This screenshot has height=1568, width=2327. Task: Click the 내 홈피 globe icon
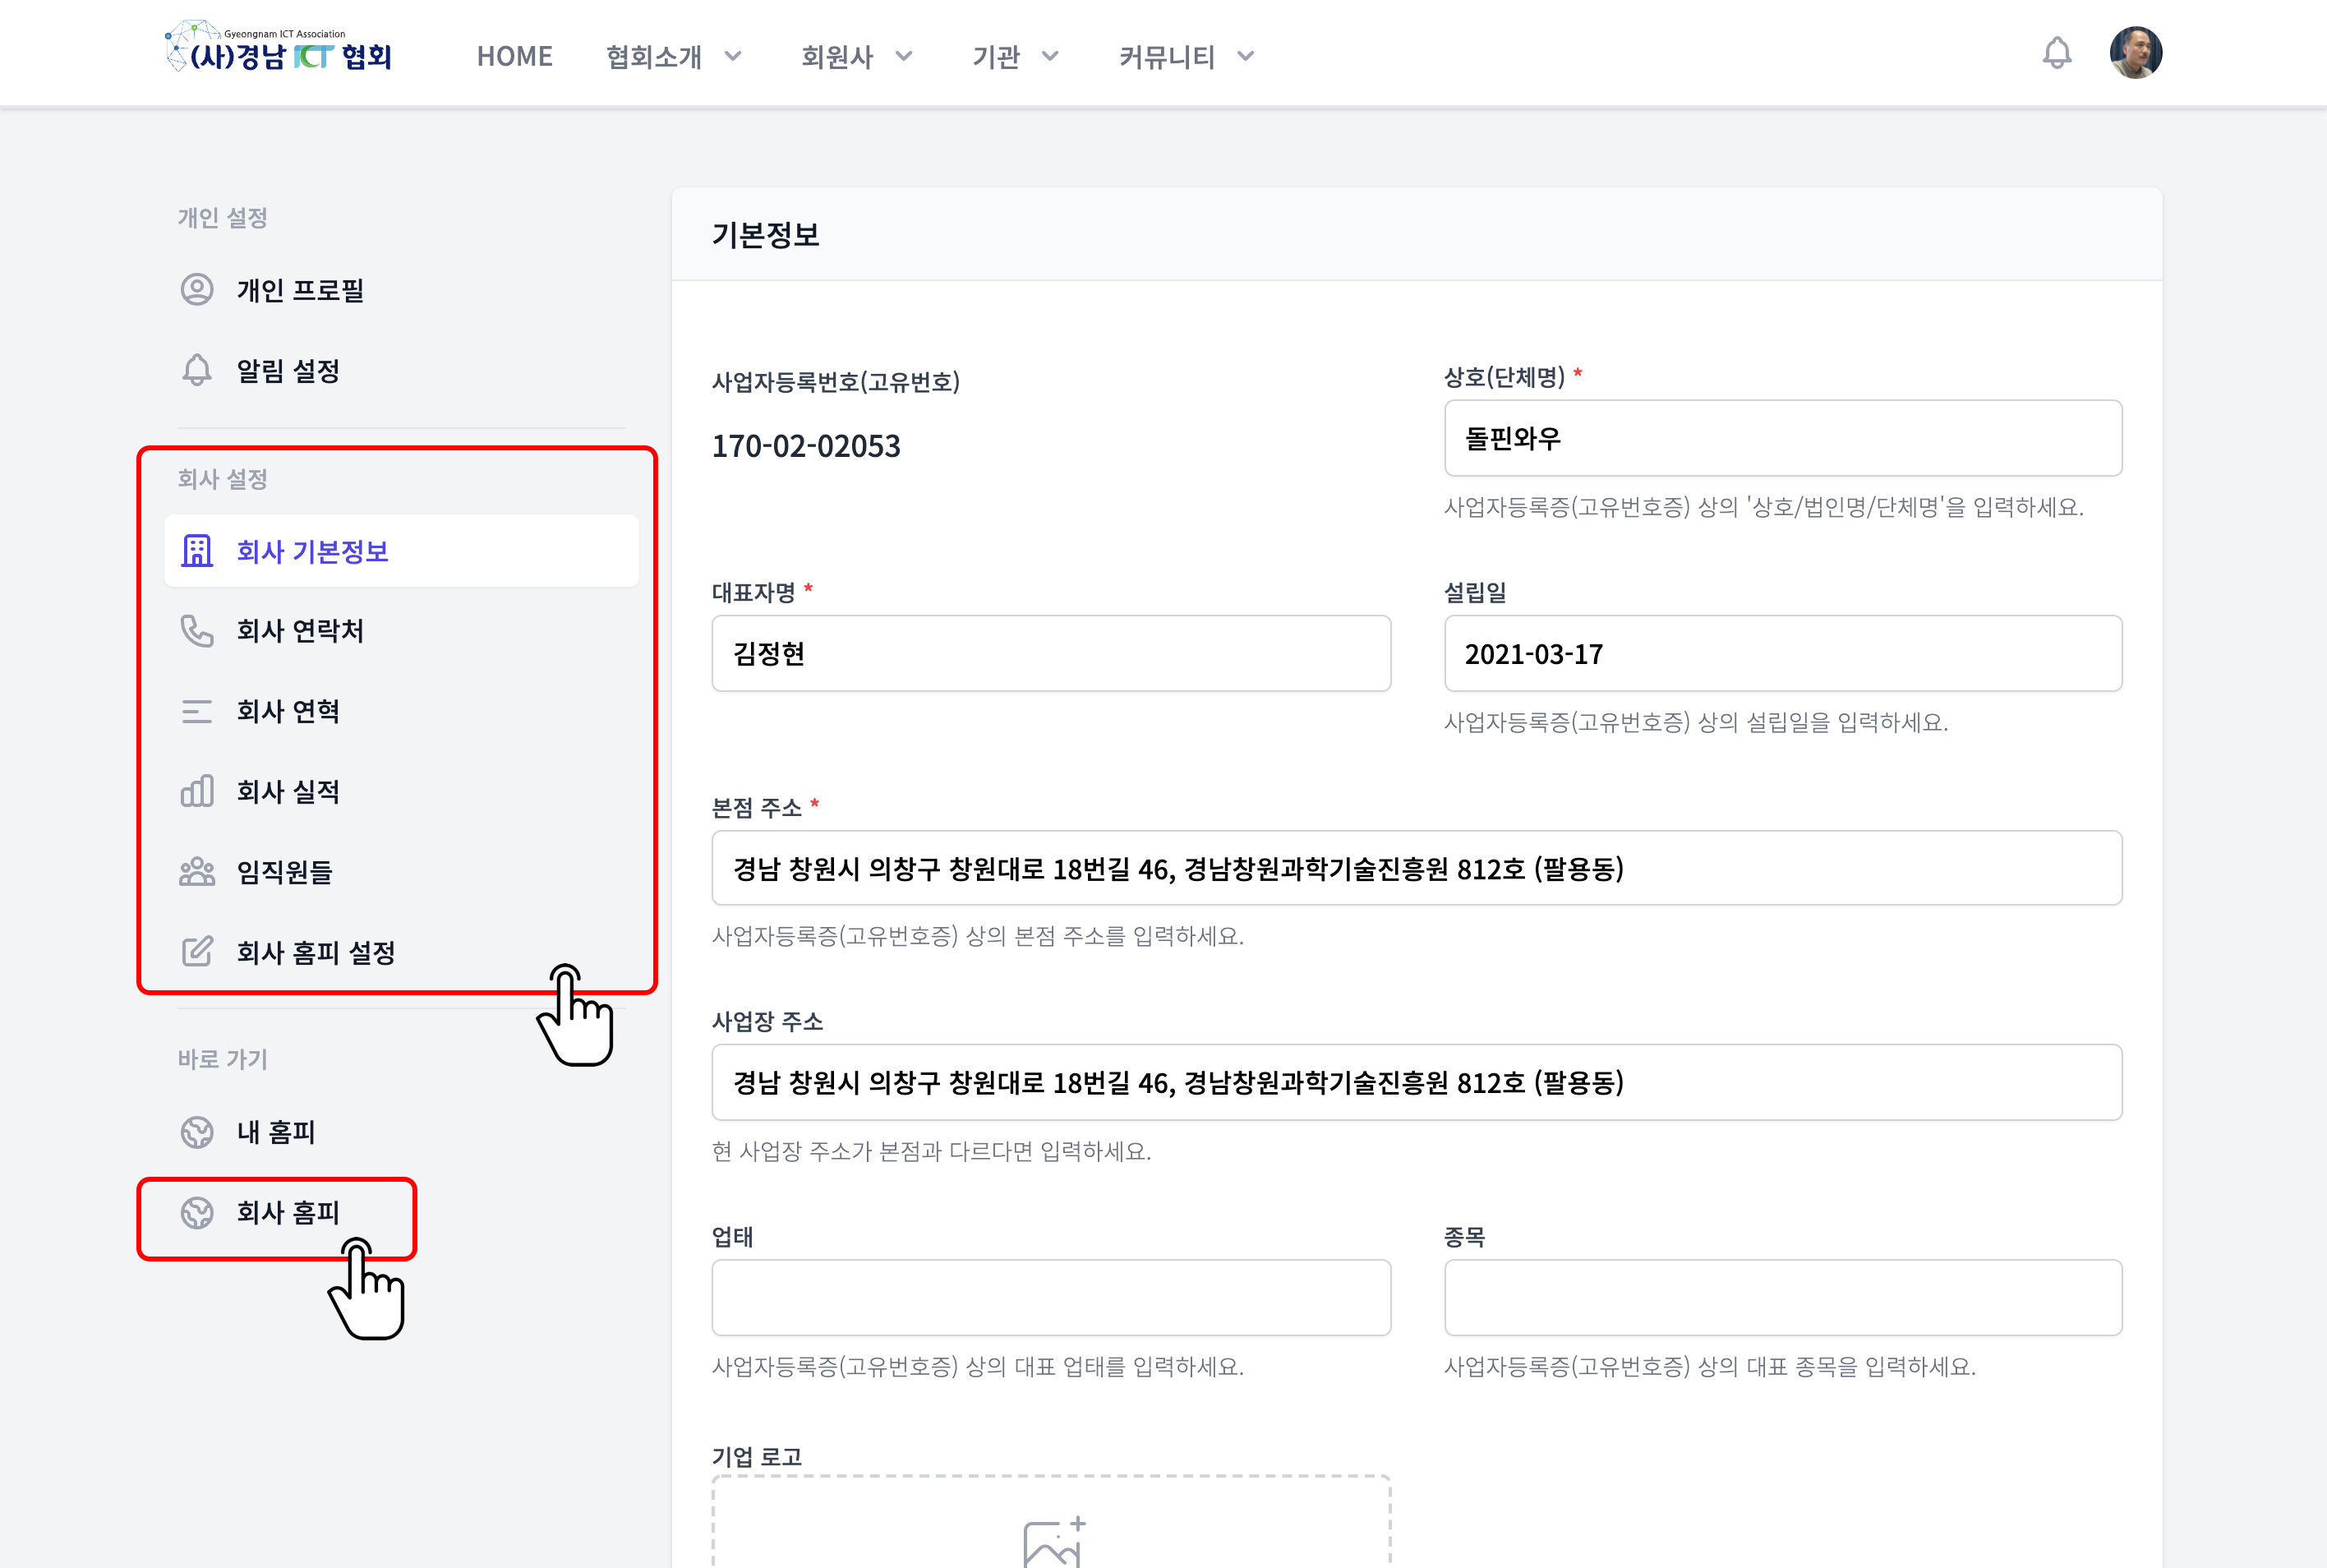pyautogui.click(x=197, y=1132)
